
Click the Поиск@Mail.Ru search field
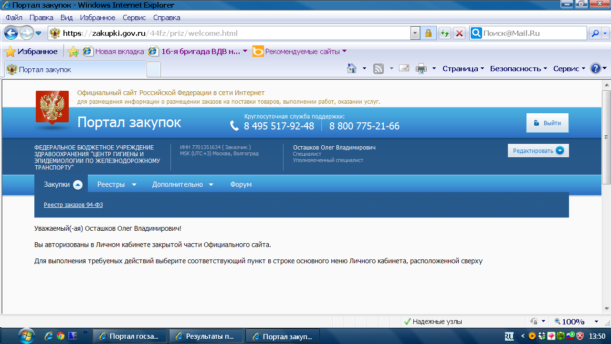(x=534, y=33)
